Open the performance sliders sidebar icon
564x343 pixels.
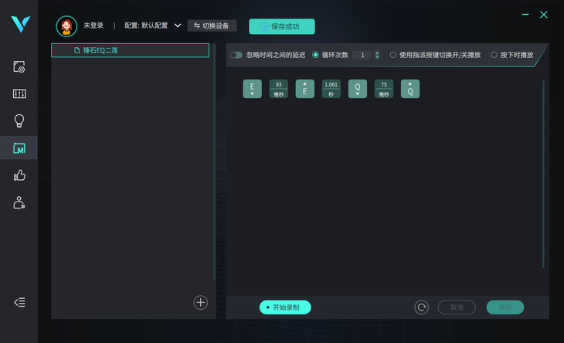click(19, 93)
